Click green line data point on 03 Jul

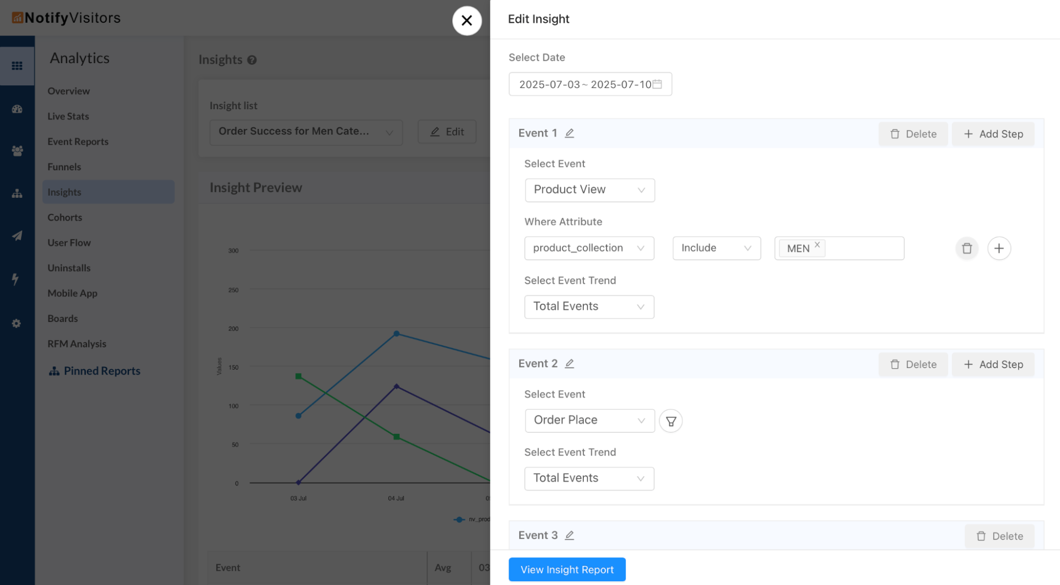pyautogui.click(x=299, y=376)
